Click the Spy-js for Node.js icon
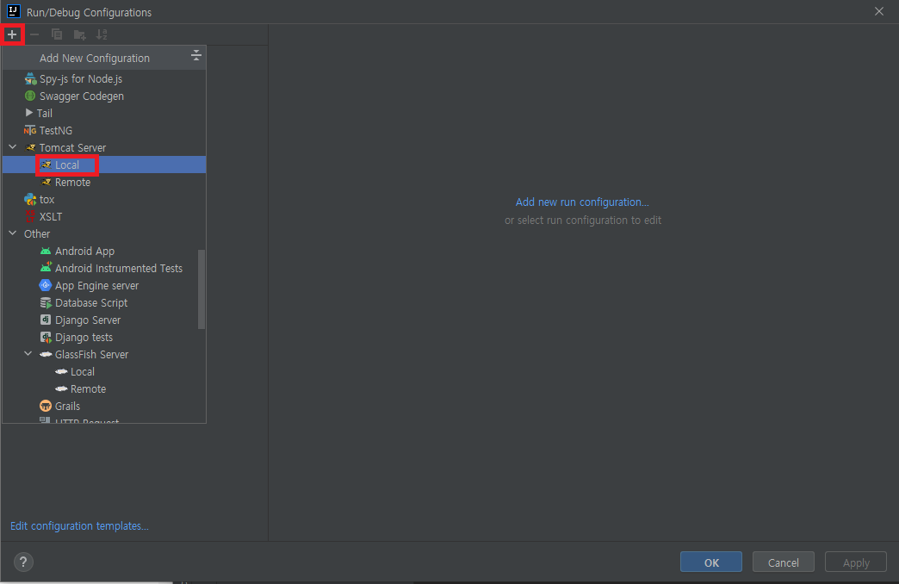The height and width of the screenshot is (584, 899). [x=30, y=78]
